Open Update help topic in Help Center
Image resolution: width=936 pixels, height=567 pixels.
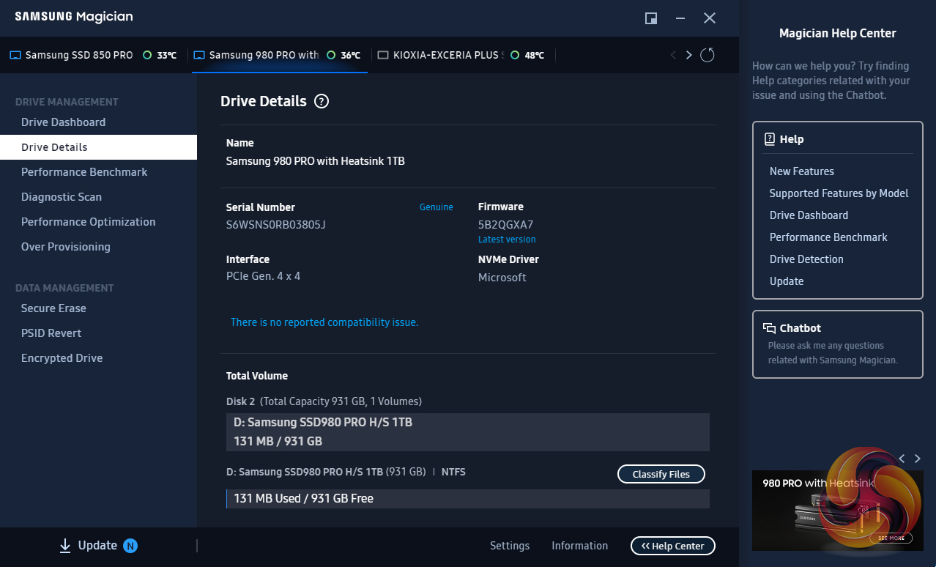pyautogui.click(x=787, y=281)
